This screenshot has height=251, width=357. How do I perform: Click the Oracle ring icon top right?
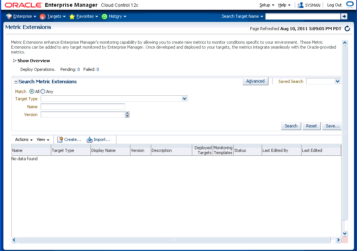point(350,5)
